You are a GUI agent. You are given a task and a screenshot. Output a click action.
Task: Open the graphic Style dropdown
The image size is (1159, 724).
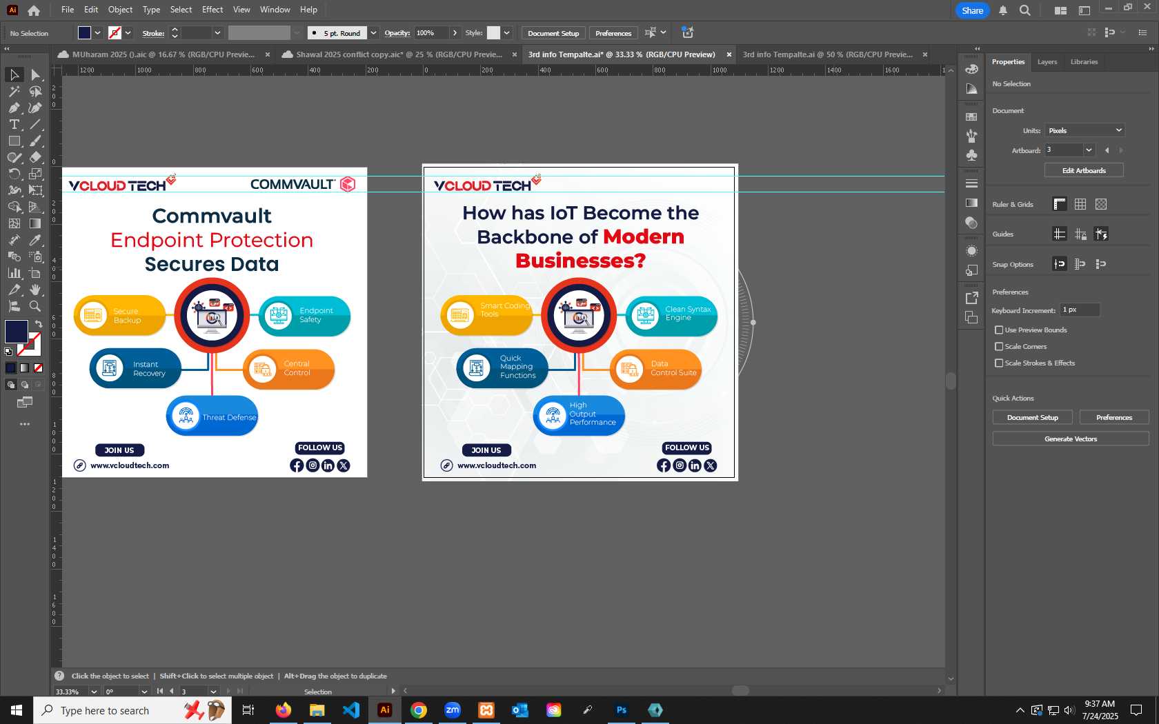506,33
